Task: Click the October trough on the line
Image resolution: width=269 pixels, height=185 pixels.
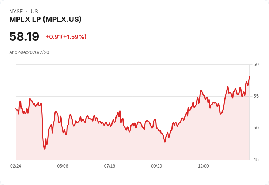Action: click(165, 142)
